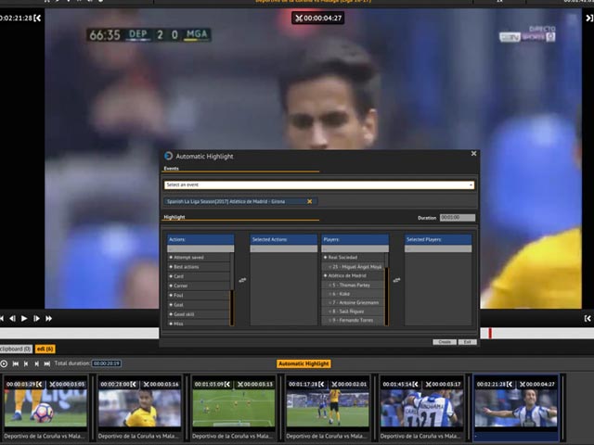Viewport: 594px width, 445px height.
Task: Click the Create button
Action: click(445, 342)
